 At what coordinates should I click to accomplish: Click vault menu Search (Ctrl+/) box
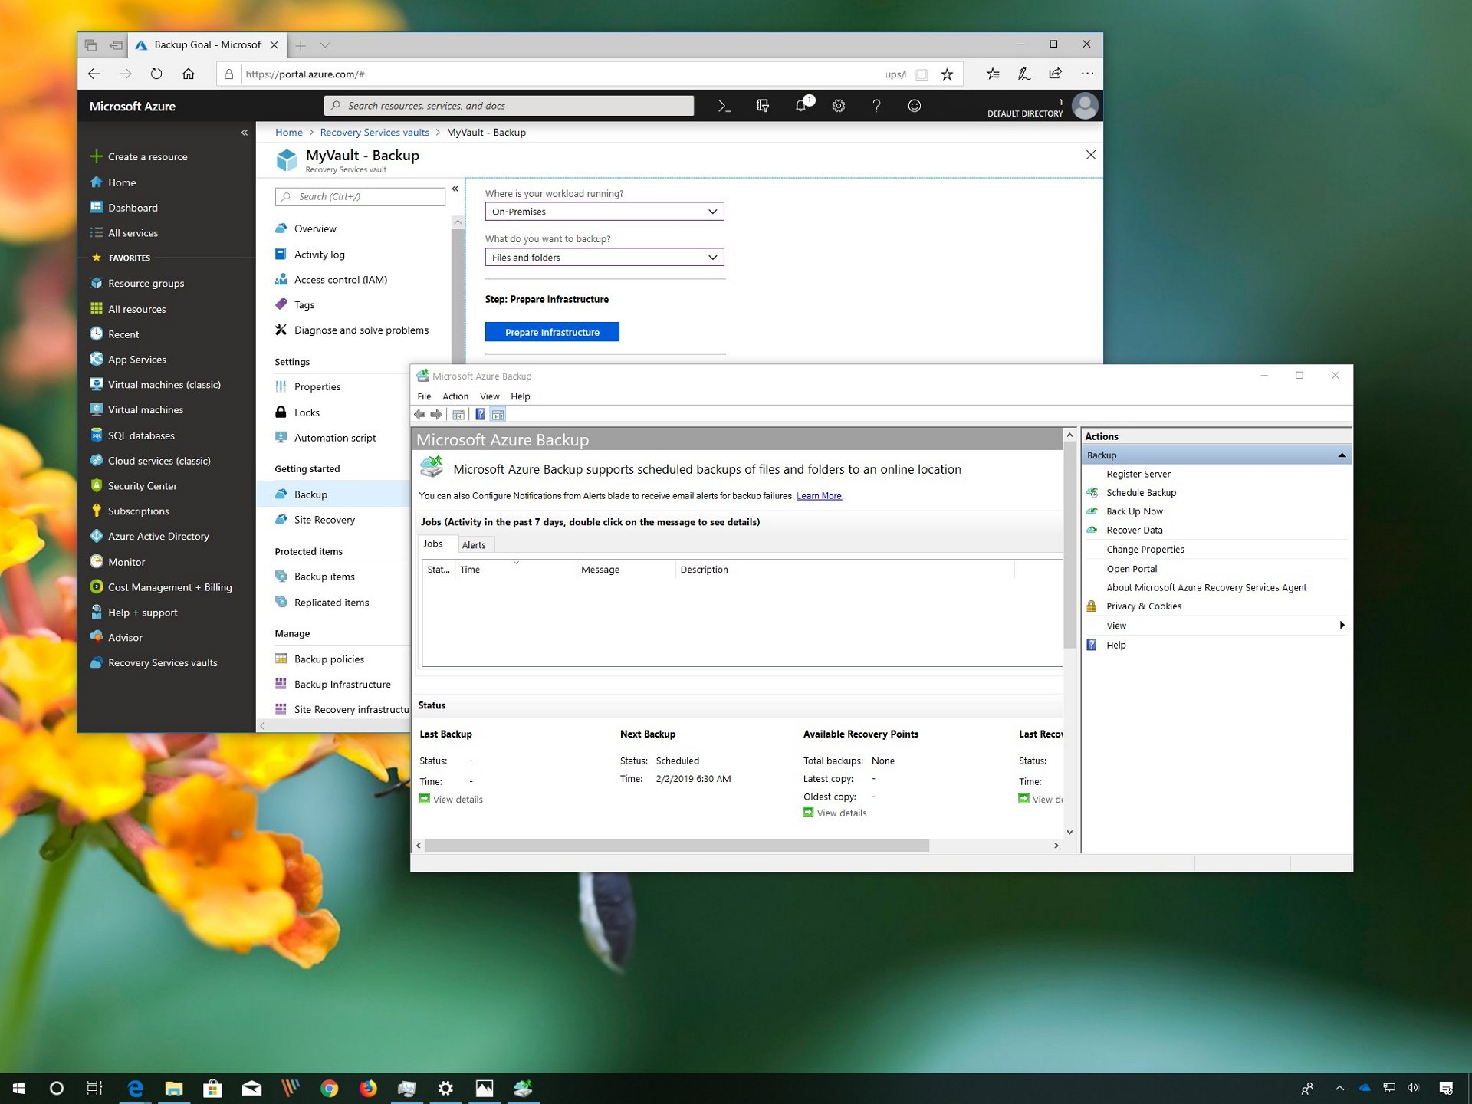[360, 197]
